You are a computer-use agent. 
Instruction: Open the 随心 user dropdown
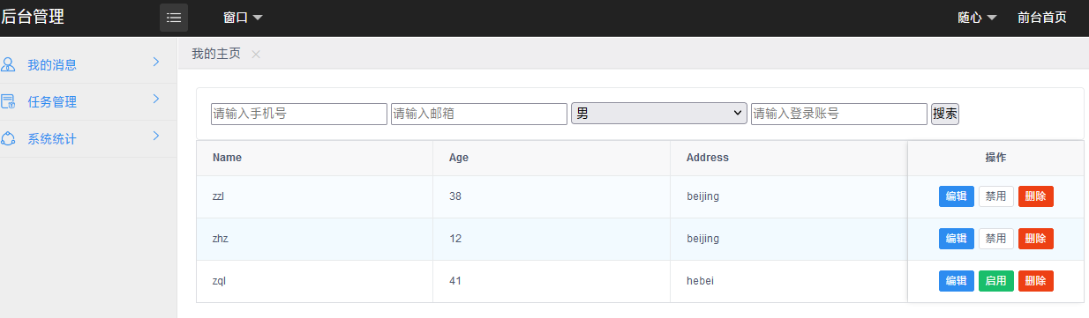click(977, 18)
